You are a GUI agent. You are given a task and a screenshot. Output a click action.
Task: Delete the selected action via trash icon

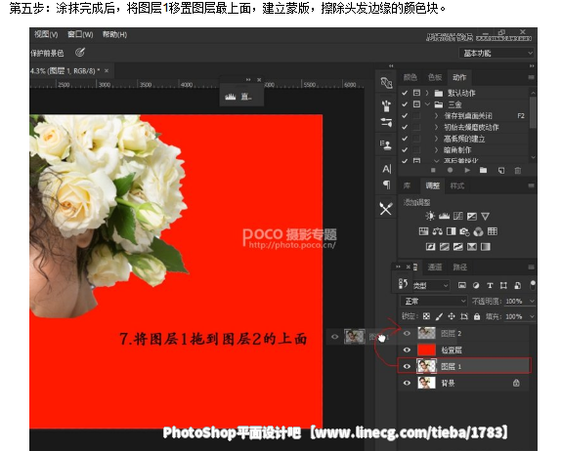518,171
